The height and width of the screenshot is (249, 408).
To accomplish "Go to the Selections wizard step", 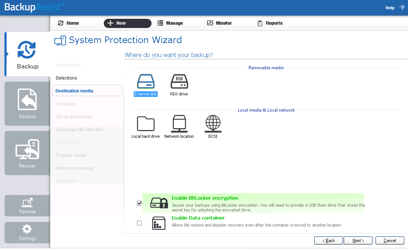I will pyautogui.click(x=66, y=78).
